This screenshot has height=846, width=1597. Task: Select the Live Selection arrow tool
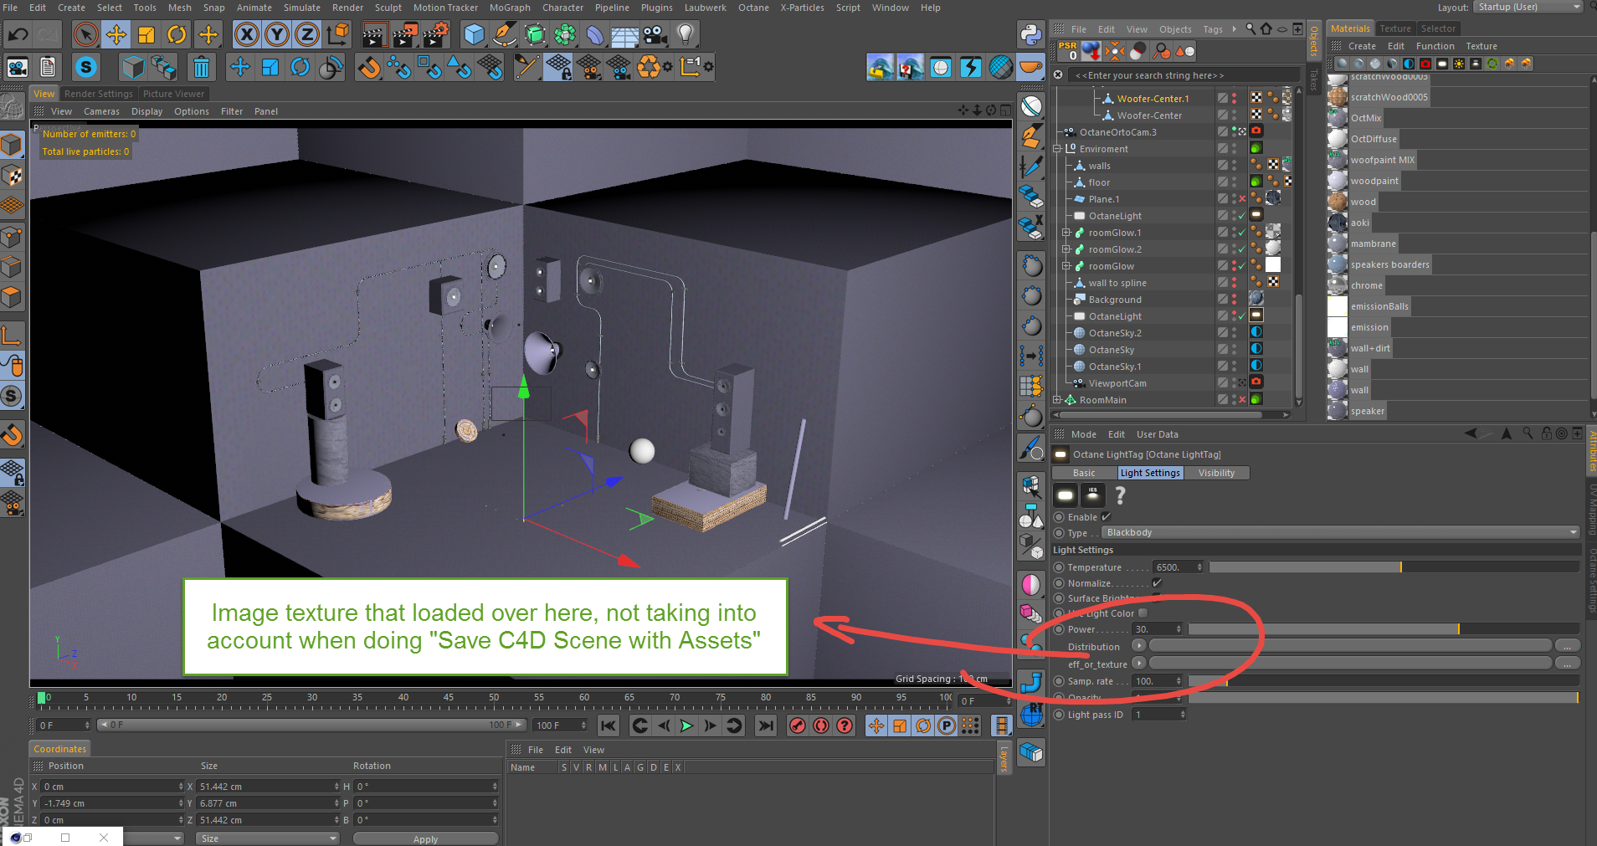click(85, 35)
